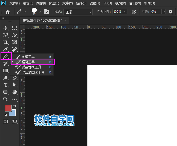Select the Rectangular Marquee tool
Image resolution: width=177 pixels, height=146 pixels.
coord(15,28)
